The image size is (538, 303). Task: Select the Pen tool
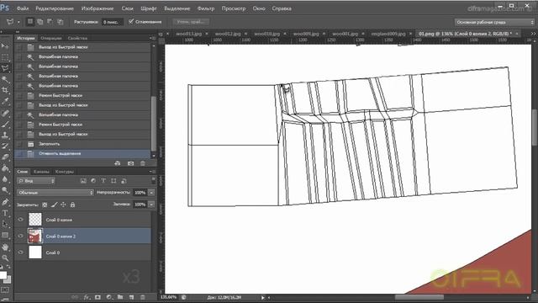coord(5,202)
